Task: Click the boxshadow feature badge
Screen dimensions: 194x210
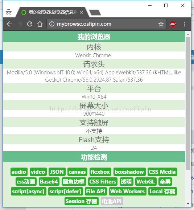Action: pyautogui.click(x=129, y=172)
